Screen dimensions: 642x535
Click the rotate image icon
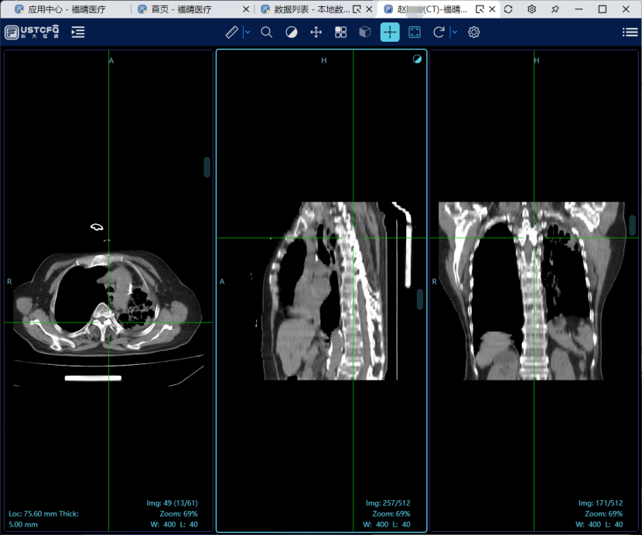[x=439, y=32]
